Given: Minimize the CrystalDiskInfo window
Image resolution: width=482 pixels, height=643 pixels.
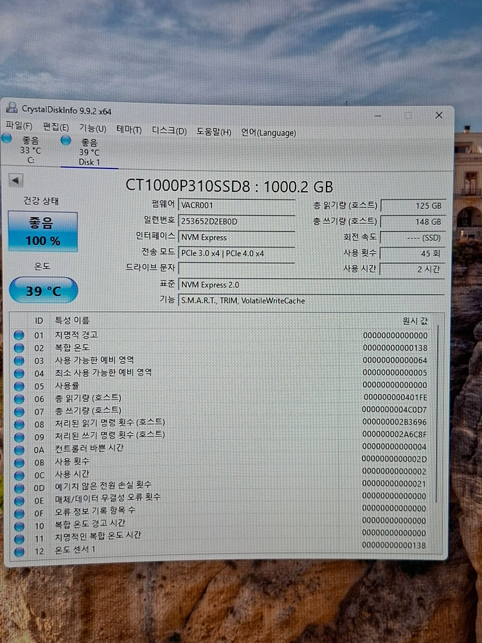Looking at the screenshot, I should (378, 116).
